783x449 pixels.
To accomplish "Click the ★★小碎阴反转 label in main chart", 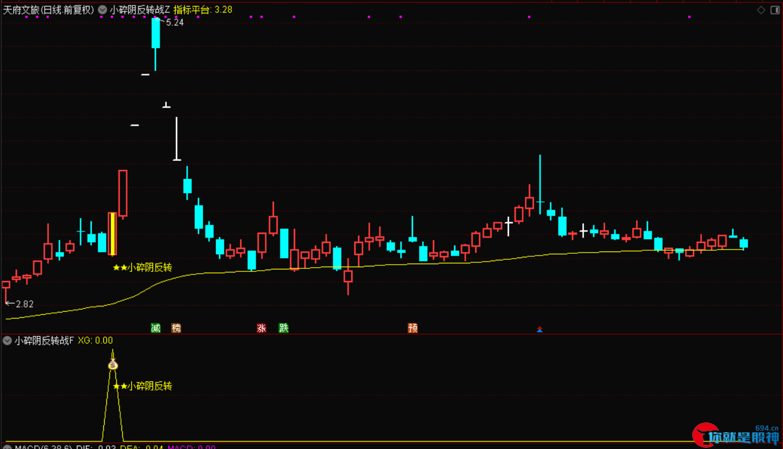I will (x=142, y=267).
